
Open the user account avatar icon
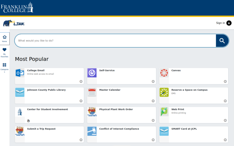229,23
